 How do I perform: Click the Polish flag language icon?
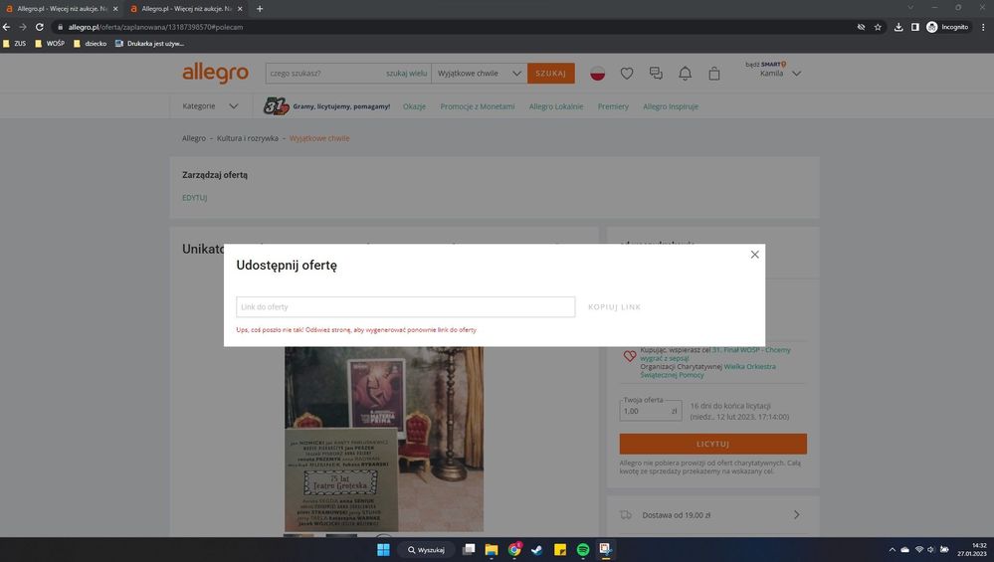597,74
